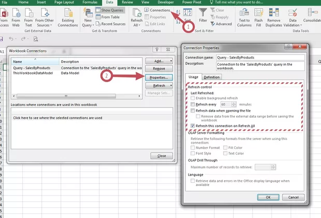Enable background refresh checkbox
The image size is (321, 218).
tap(193, 98)
